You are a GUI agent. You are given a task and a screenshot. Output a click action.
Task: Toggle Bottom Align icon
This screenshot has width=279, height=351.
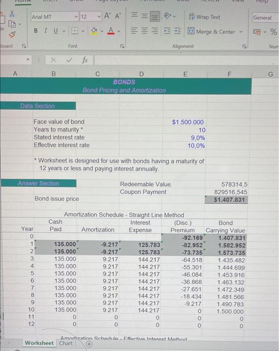[x=154, y=17]
